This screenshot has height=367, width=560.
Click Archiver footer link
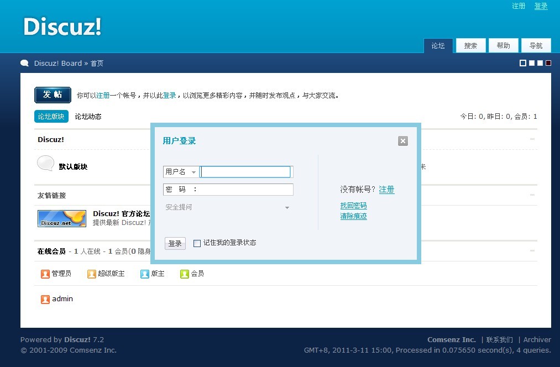[x=537, y=339]
